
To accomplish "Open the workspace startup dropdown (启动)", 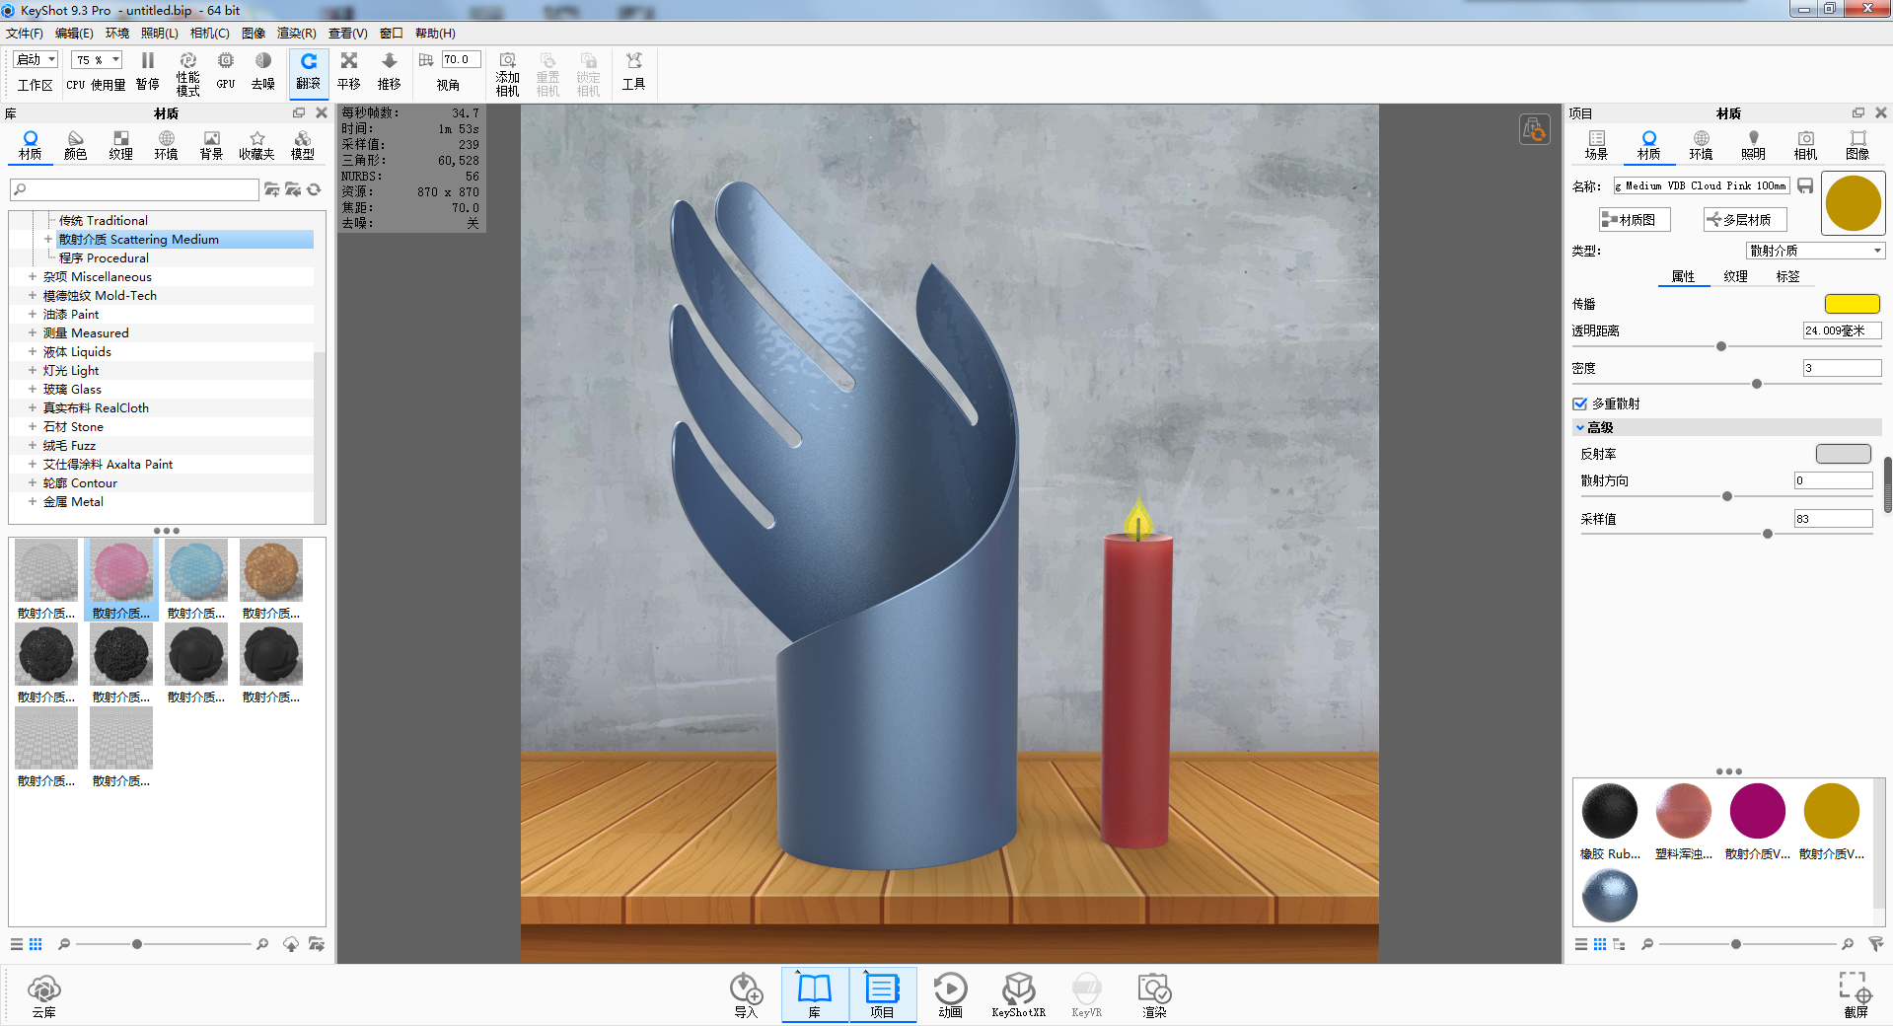I will 36,60.
